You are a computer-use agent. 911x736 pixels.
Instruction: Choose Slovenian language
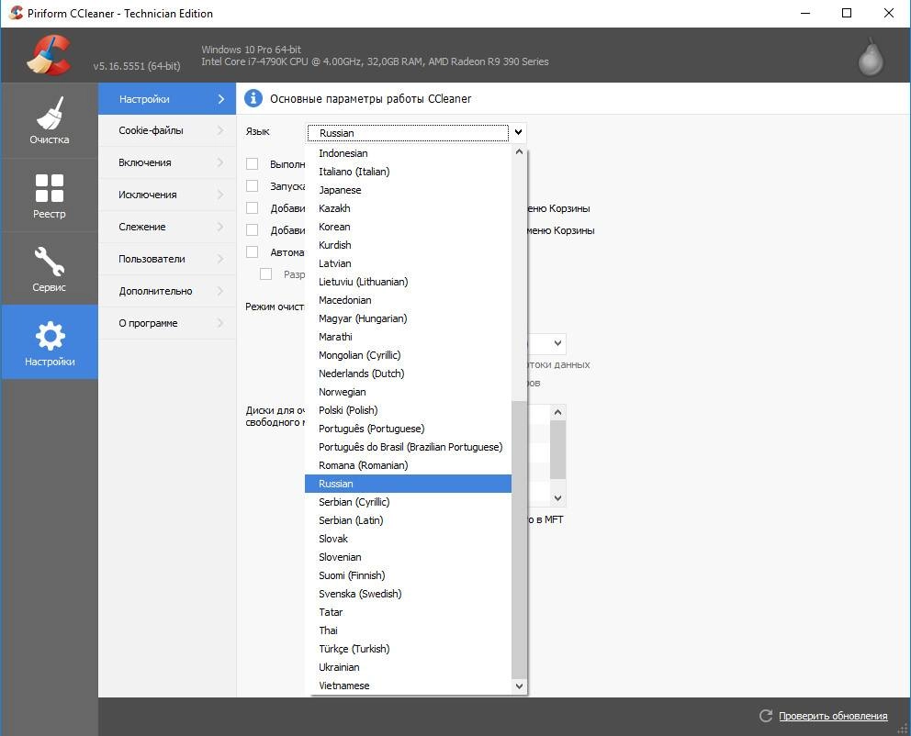tap(408, 557)
